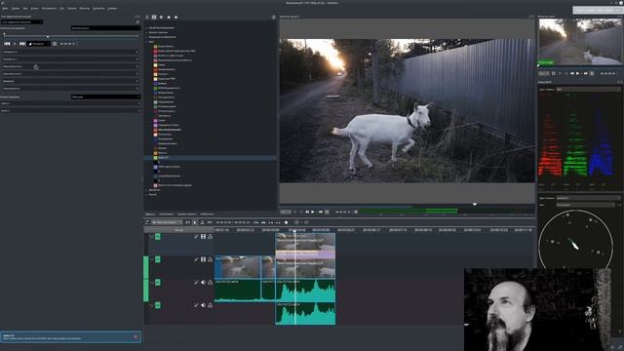This screenshot has height=351, width=624.
Task: Open the keyframe interpolation dropdown in effect panel
Action: click(x=39, y=44)
